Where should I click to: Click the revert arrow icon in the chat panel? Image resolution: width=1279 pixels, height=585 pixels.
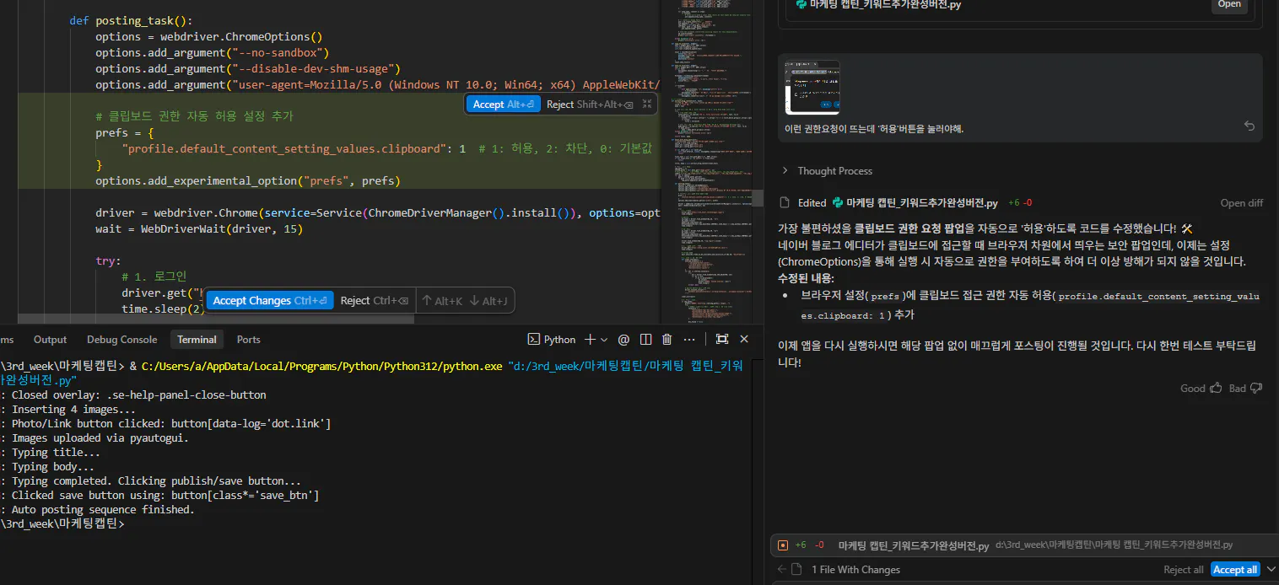point(1249,125)
